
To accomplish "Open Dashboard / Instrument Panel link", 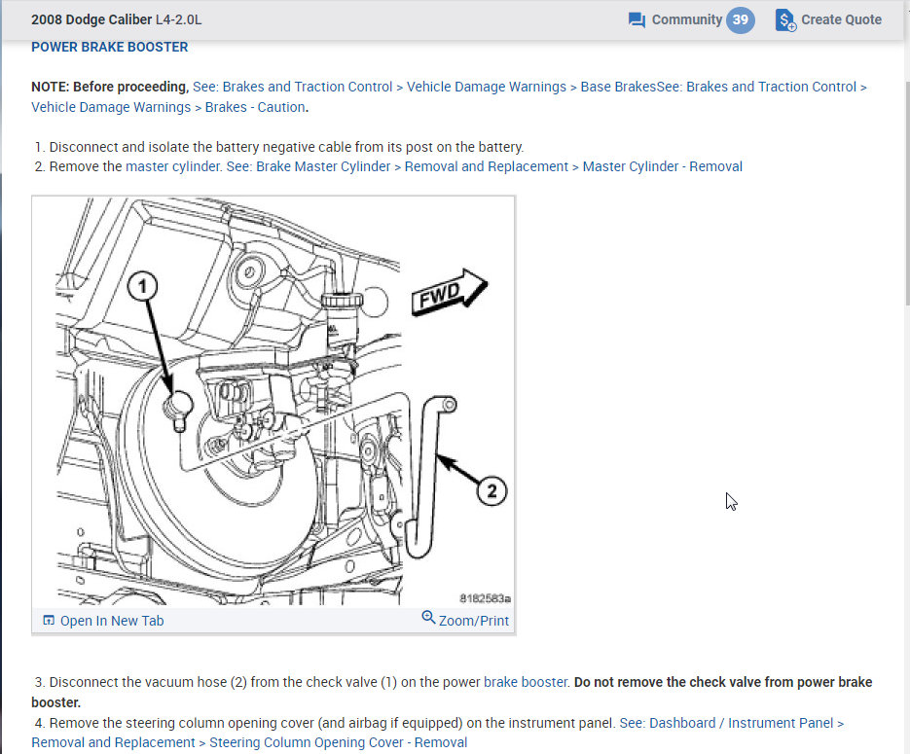I will [741, 723].
